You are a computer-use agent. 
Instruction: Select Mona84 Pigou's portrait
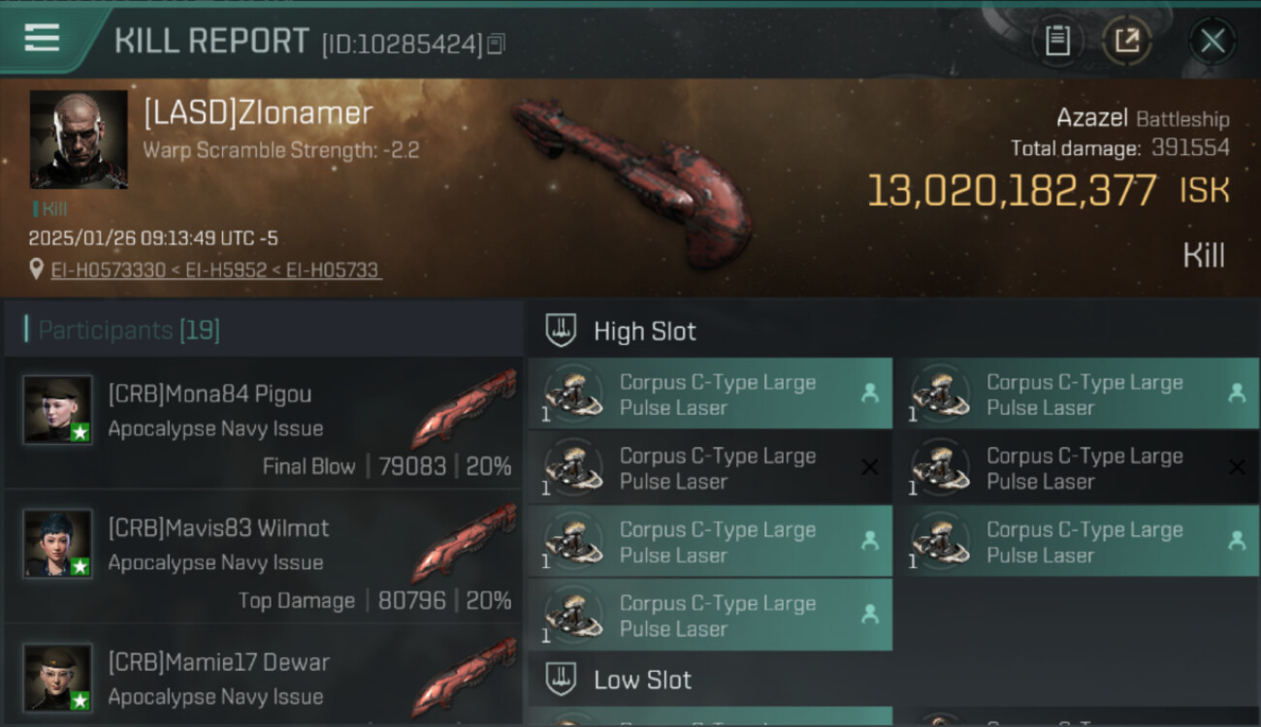(58, 410)
